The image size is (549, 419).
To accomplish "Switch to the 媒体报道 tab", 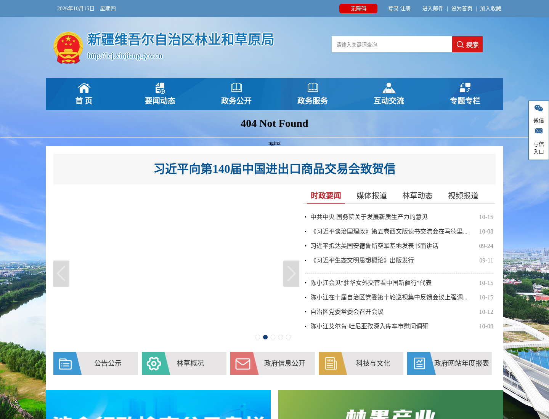I will 372,196.
